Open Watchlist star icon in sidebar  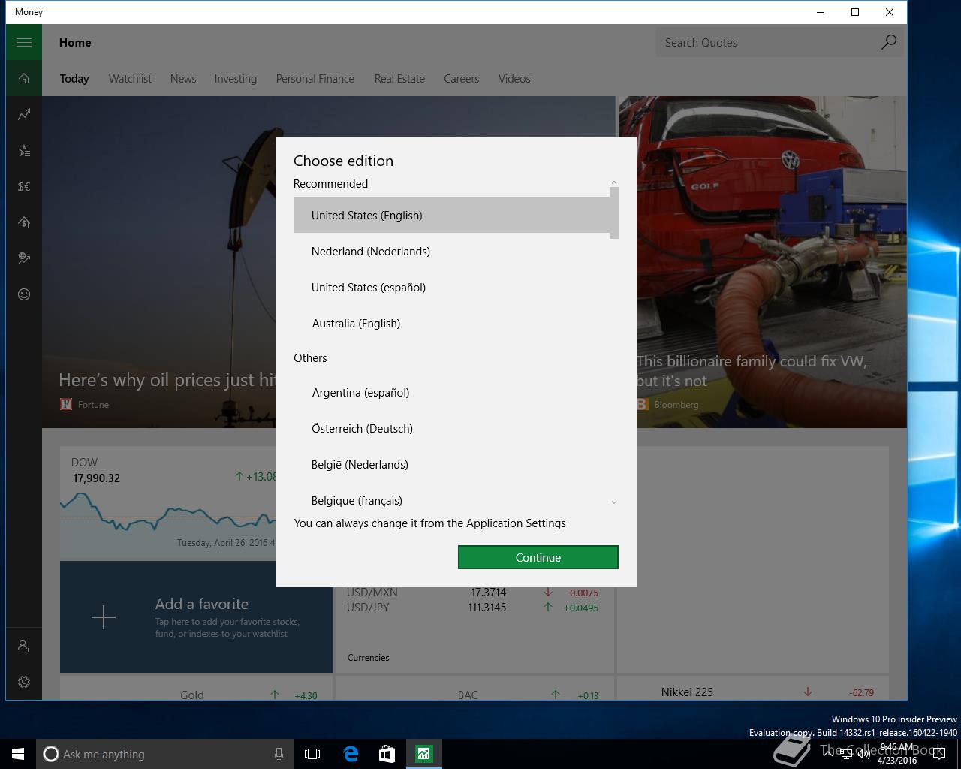(x=24, y=150)
